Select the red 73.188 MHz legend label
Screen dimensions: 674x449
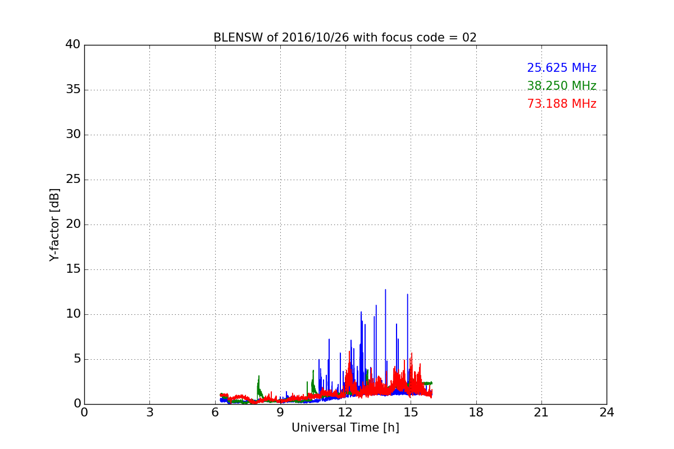pos(562,104)
